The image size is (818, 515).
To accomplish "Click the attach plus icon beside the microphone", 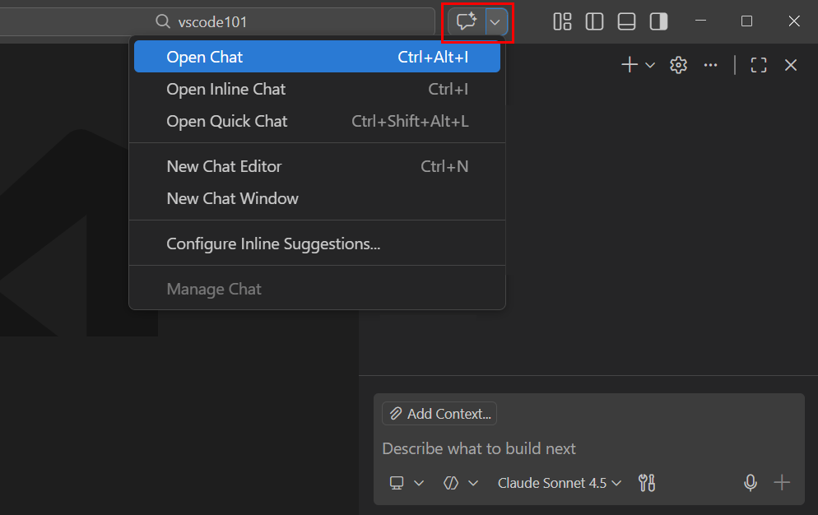I will [x=781, y=483].
